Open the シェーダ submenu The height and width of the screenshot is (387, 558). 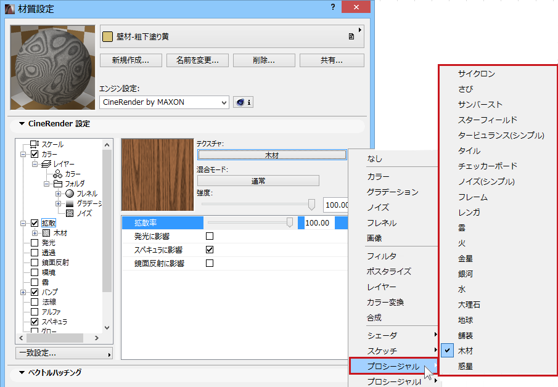393,335
